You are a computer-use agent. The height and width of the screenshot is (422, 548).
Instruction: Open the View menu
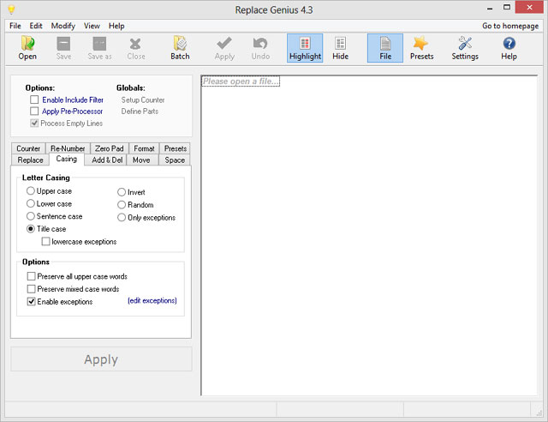click(x=92, y=26)
